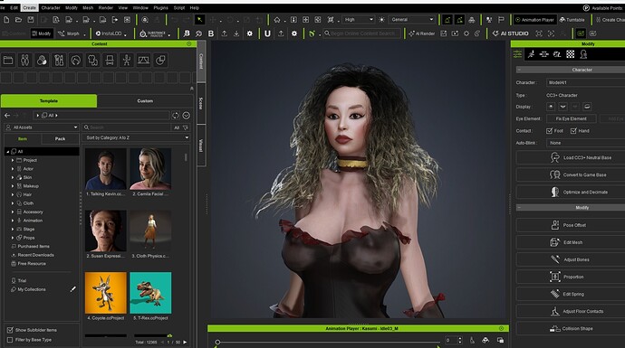625x348 pixels.
Task: Open the Skin content category icon
Action: pos(42,61)
